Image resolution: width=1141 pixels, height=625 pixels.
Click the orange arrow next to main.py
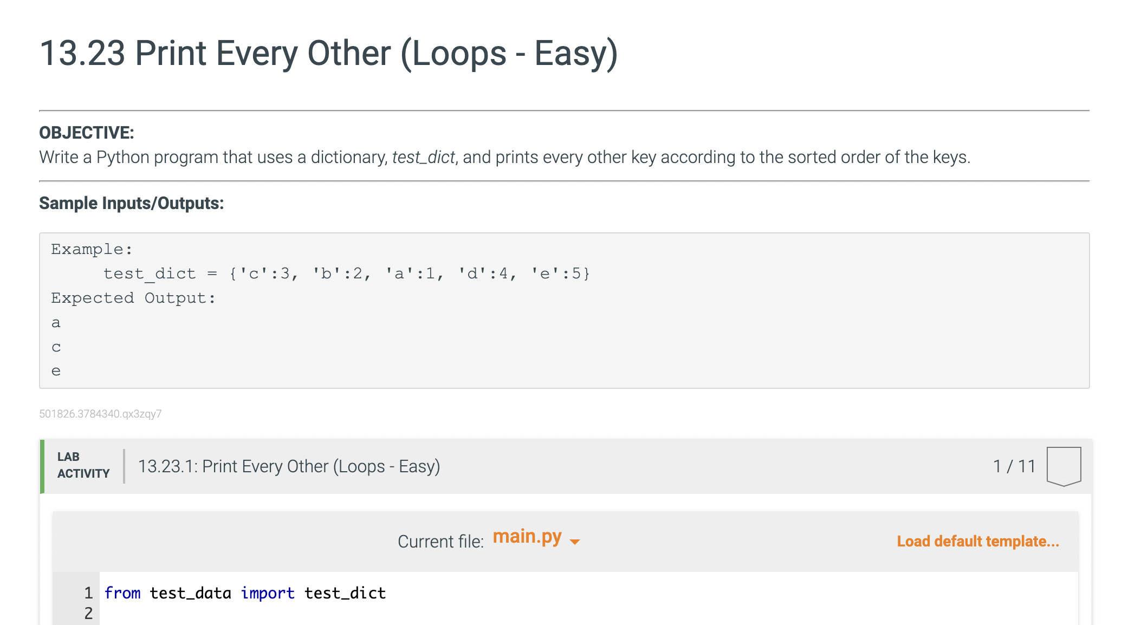click(x=575, y=542)
